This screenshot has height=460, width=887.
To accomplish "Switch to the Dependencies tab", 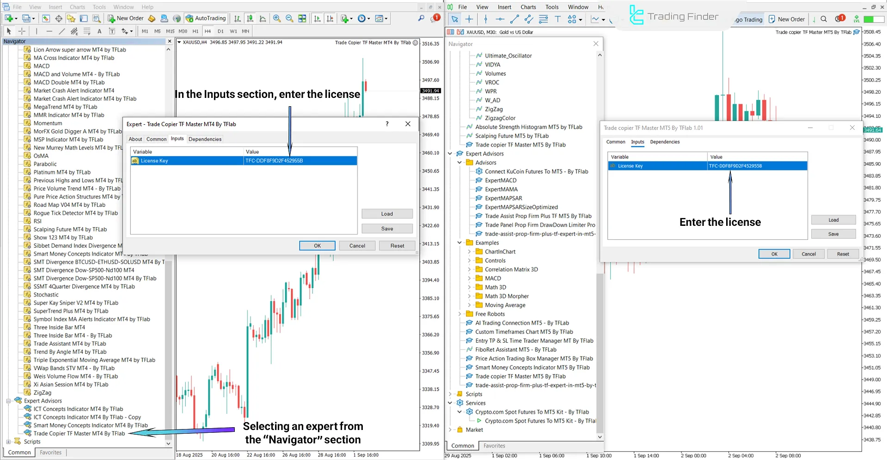I will coord(205,139).
